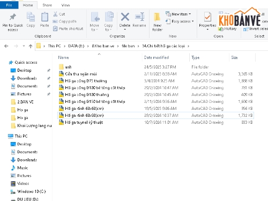
Task: Create a New folder from the ribbon
Action: tap(158, 22)
